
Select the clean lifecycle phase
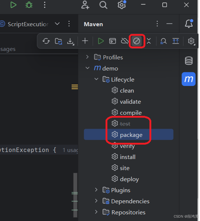[x=127, y=91]
